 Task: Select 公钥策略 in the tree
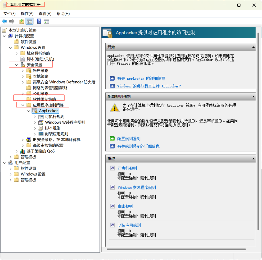point(41,94)
